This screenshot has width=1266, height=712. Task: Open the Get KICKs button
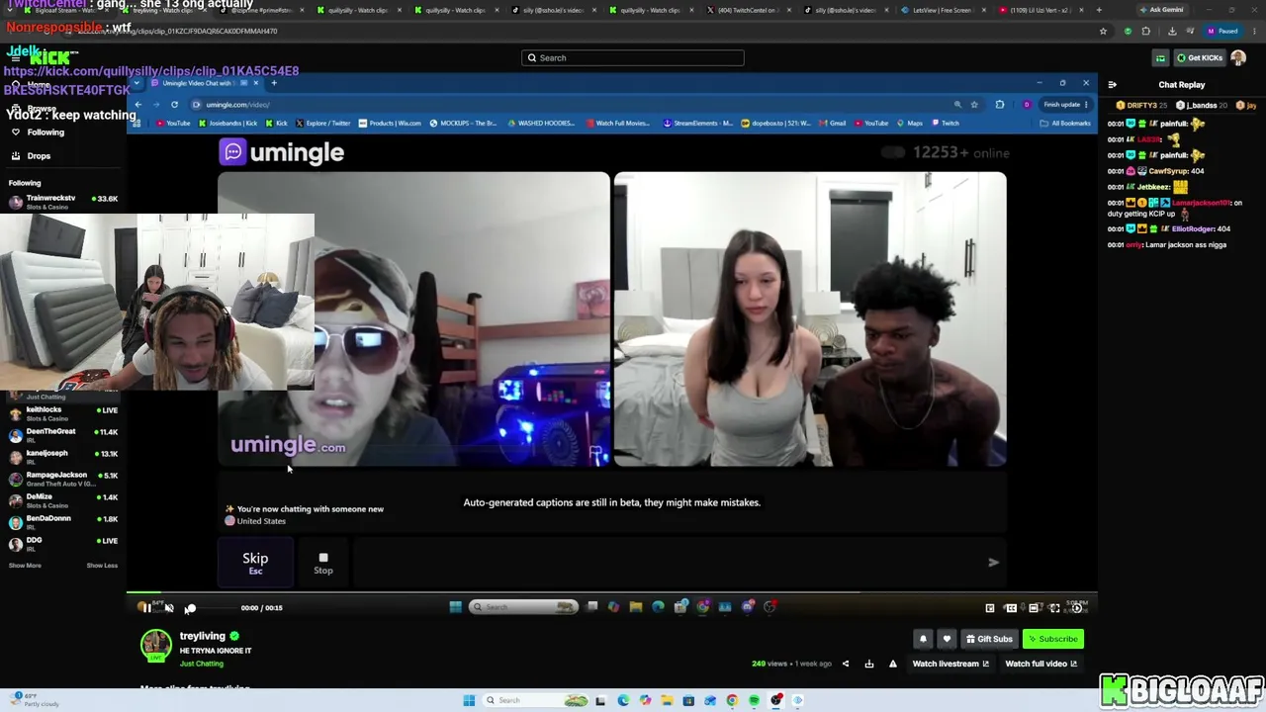pyautogui.click(x=1199, y=57)
